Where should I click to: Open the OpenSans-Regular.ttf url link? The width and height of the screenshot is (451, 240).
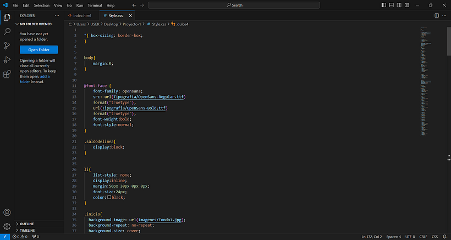[x=148, y=97]
